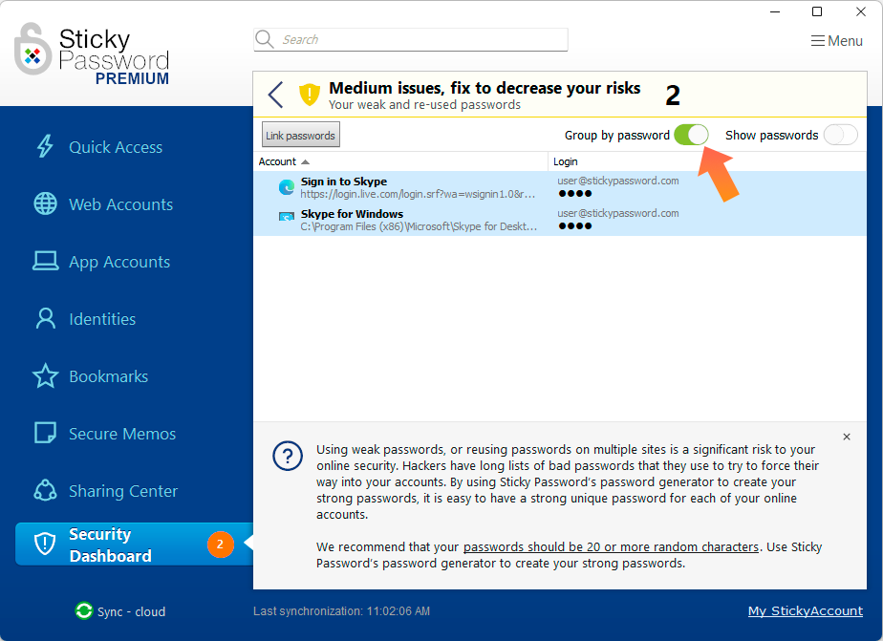
Task: Open Web Accounts section
Action: 120,204
